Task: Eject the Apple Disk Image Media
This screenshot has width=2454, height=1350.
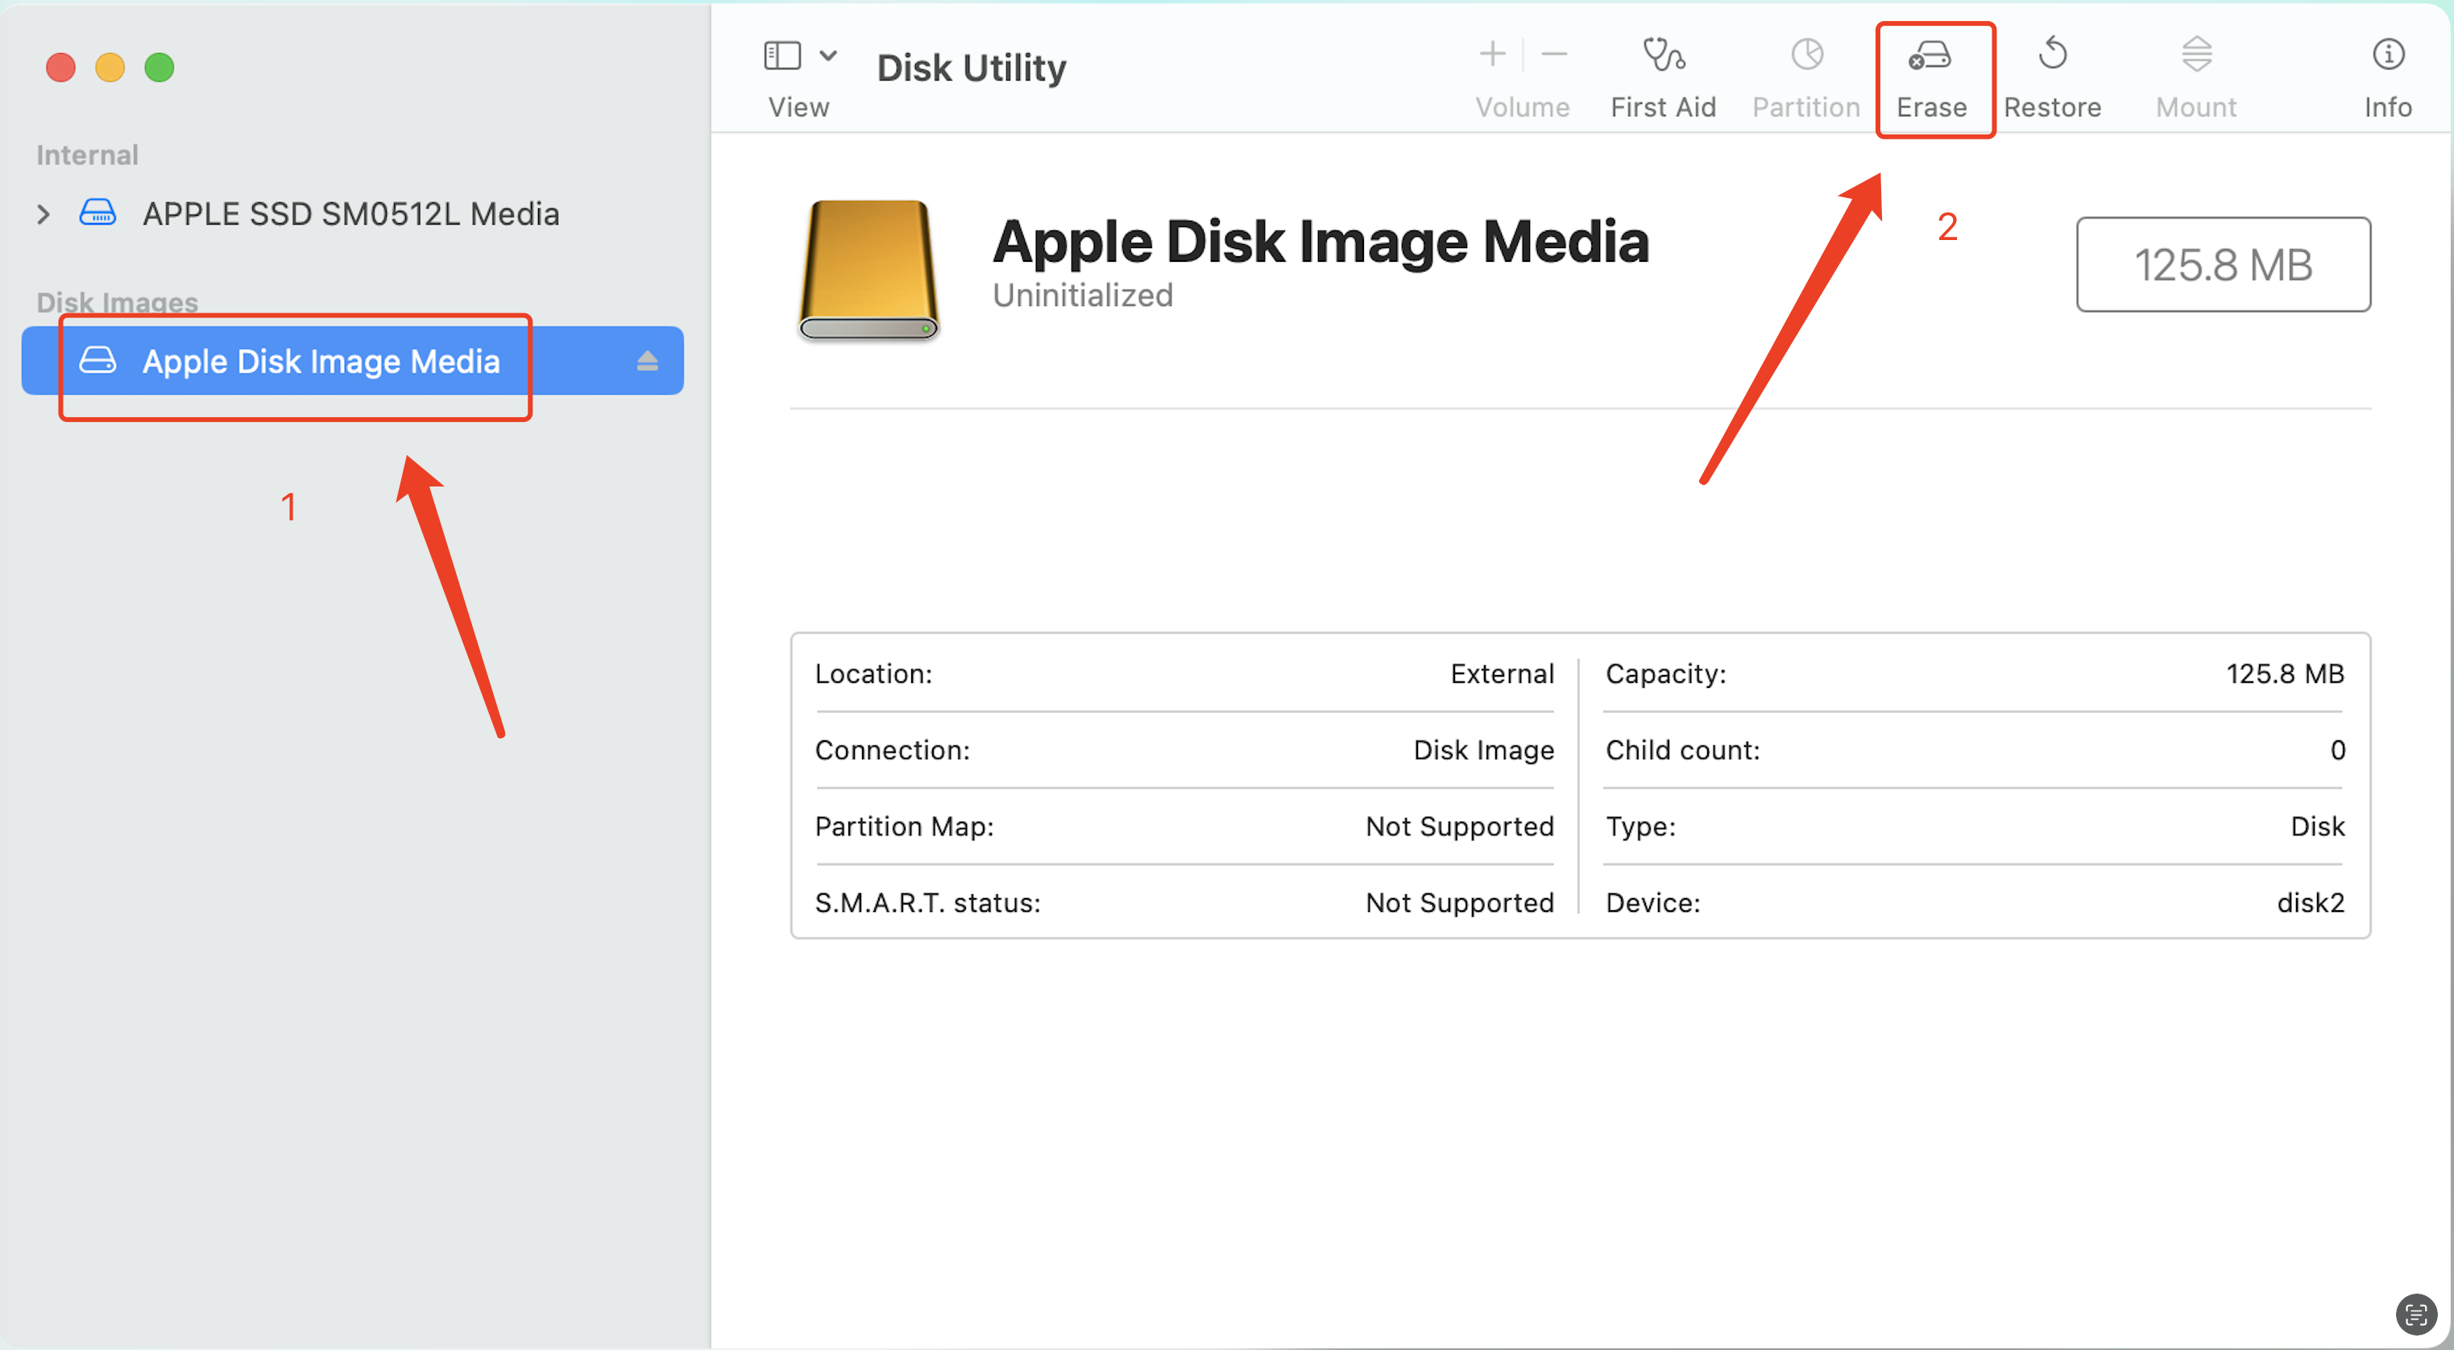Action: pyautogui.click(x=647, y=361)
